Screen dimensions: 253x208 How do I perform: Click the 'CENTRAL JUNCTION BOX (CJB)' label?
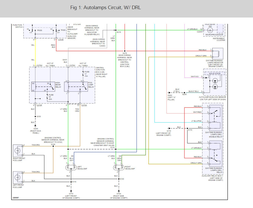pyautogui.click(x=100, y=70)
